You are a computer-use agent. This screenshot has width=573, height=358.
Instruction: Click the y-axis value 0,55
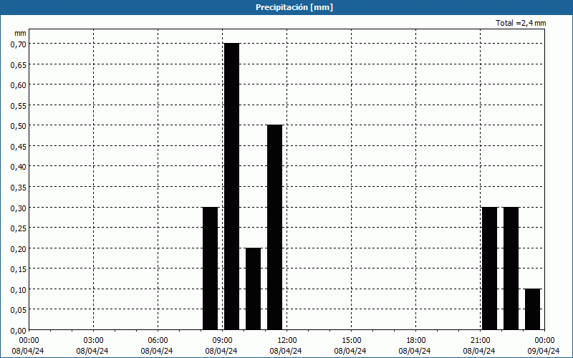click(x=19, y=105)
